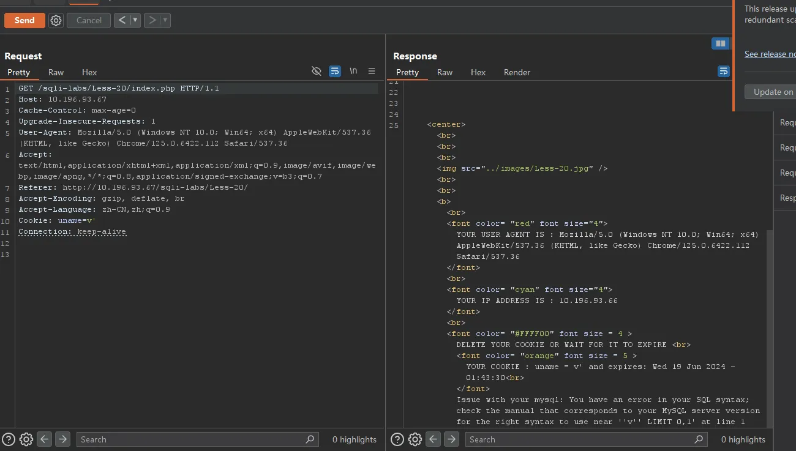Jump to next search match in Request
This screenshot has width=796, height=451.
click(x=62, y=439)
